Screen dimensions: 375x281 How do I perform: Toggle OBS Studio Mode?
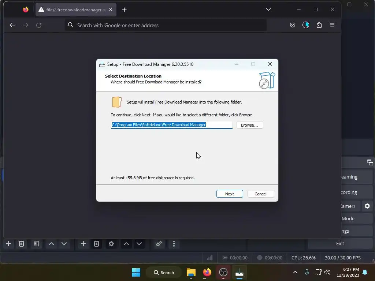tap(357, 219)
